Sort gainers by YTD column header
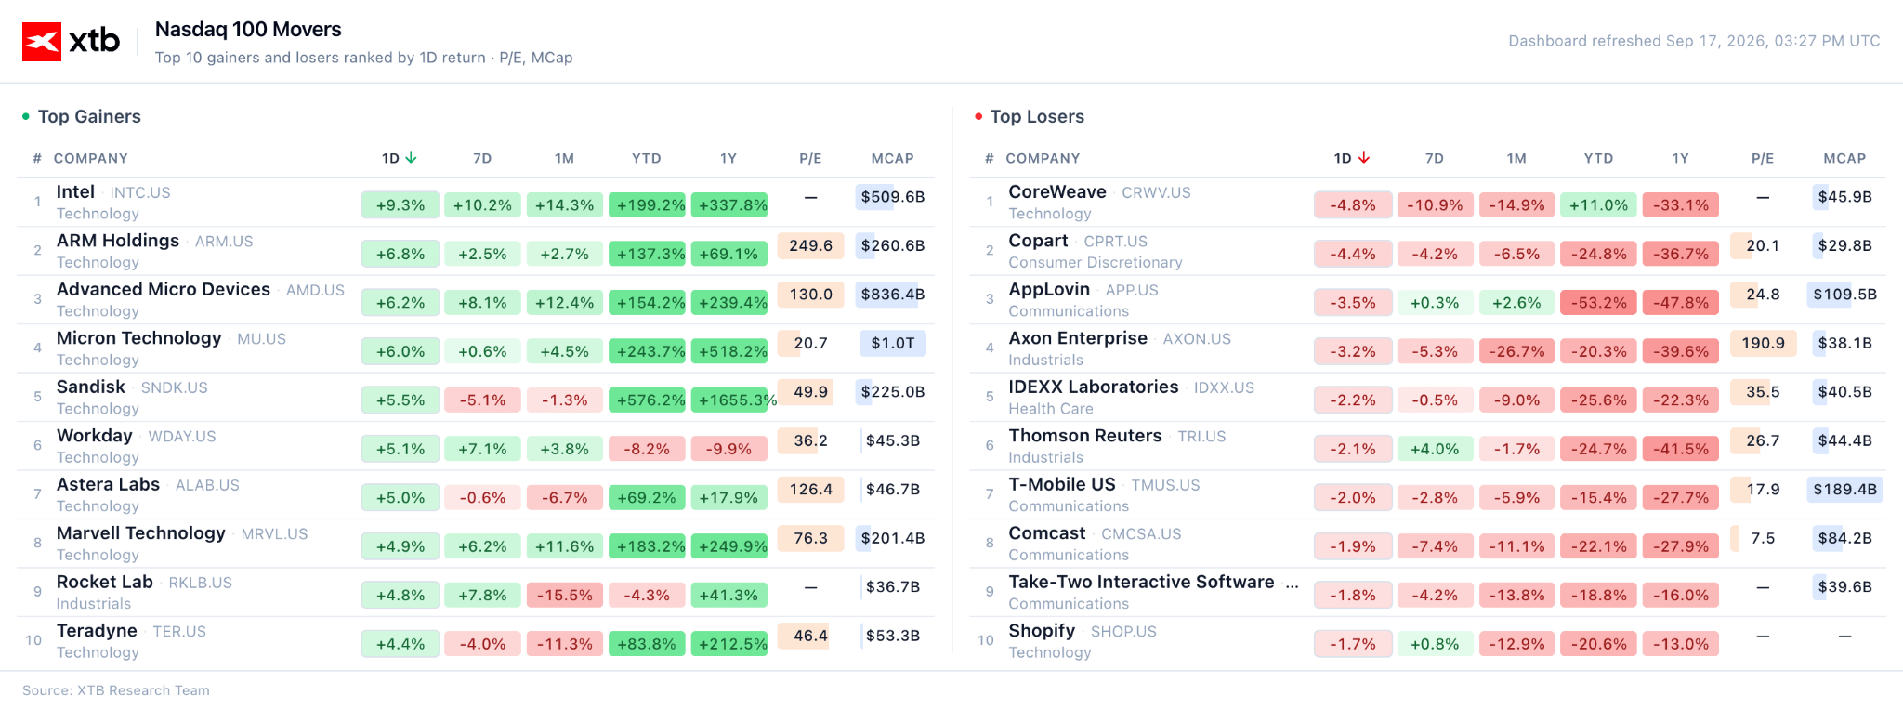1903x709 pixels. [x=647, y=159]
